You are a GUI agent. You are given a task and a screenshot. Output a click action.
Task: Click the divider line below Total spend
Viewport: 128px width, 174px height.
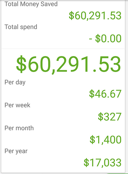pyautogui.click(x=63, y=49)
